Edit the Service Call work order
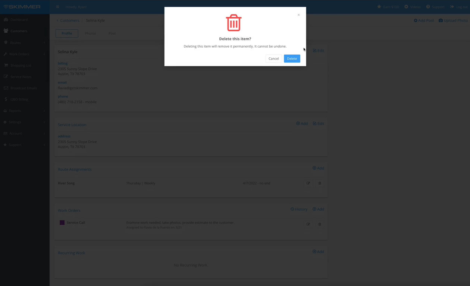470x286 pixels. pyautogui.click(x=308, y=224)
